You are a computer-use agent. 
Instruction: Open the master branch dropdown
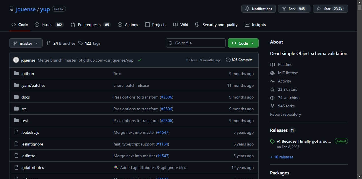pos(26,43)
